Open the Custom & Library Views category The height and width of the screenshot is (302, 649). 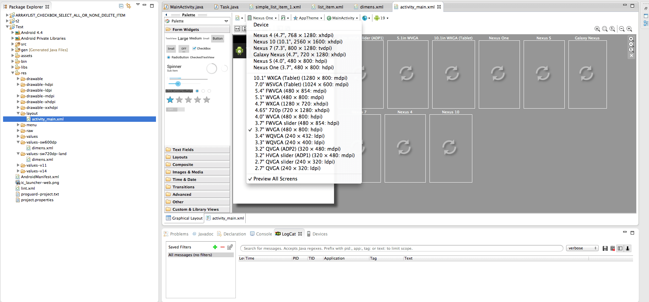pos(197,209)
